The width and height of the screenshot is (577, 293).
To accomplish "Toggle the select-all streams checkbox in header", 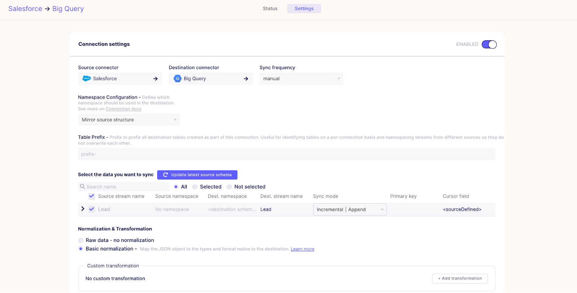I will click(x=92, y=196).
